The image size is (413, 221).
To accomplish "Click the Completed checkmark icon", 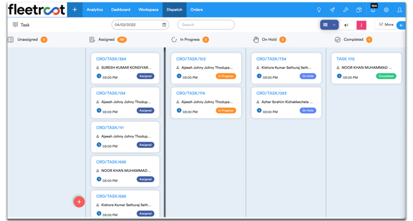I will 337,40.
